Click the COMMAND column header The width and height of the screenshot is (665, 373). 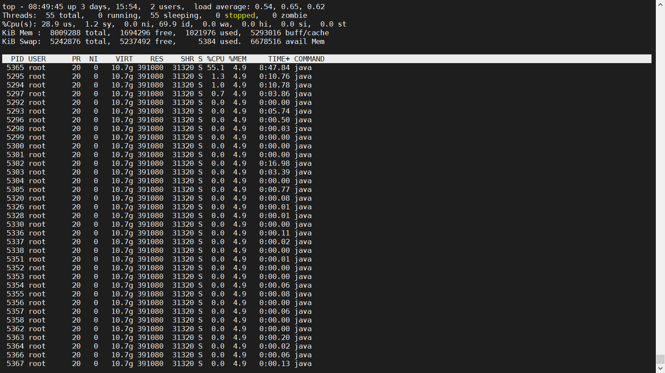tap(309, 59)
